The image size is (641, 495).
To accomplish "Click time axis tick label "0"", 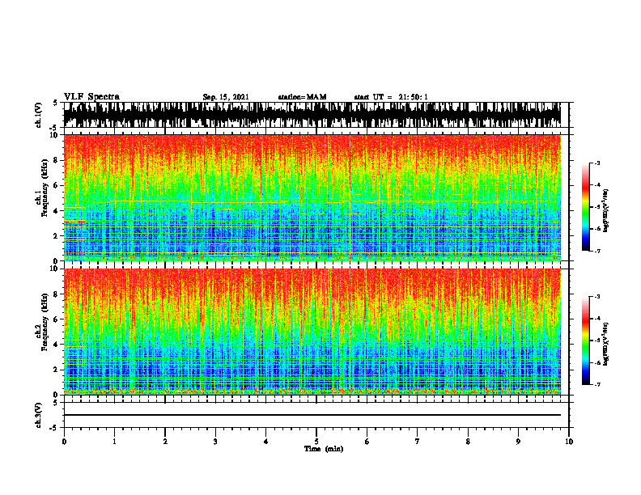I will [64, 442].
